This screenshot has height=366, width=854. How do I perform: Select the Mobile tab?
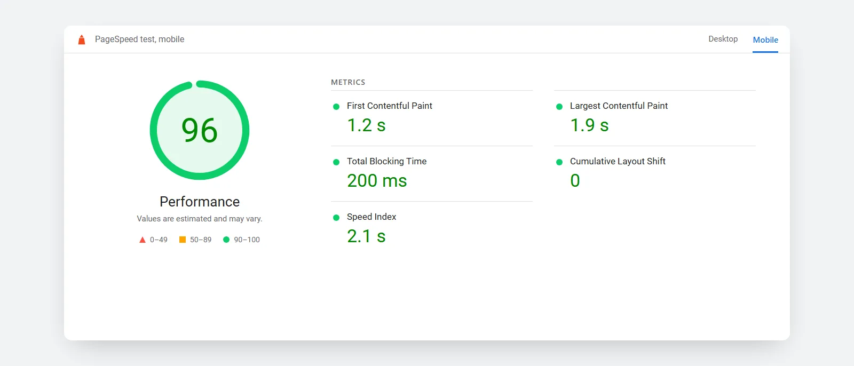(x=765, y=40)
